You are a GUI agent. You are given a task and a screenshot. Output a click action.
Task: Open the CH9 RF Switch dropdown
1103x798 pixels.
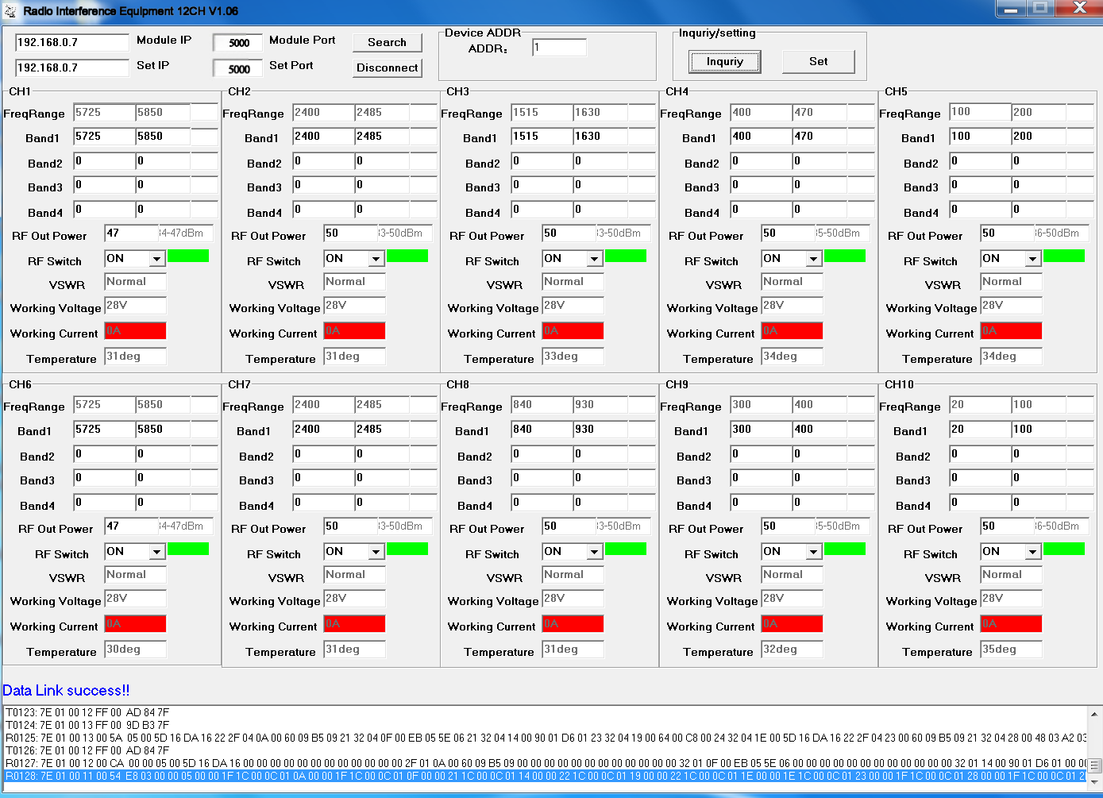click(813, 552)
